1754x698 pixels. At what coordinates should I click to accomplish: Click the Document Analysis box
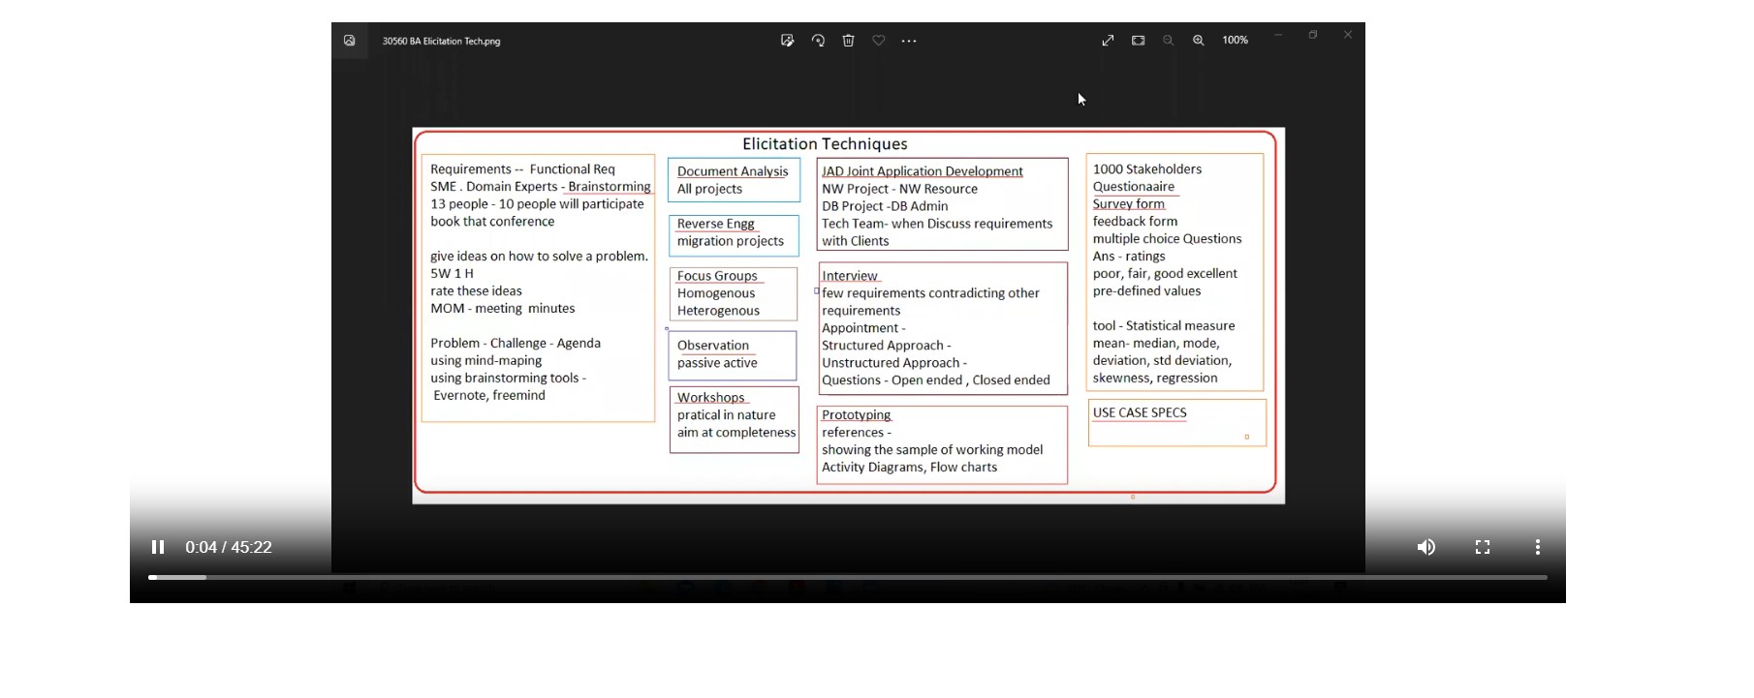(734, 180)
